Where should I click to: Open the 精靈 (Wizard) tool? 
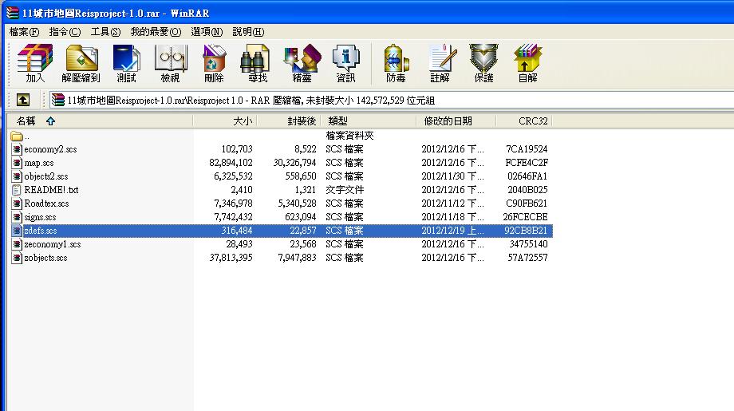(x=302, y=63)
